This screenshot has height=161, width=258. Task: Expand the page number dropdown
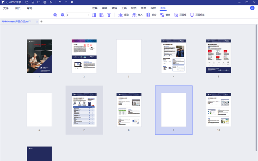coord(88,15)
